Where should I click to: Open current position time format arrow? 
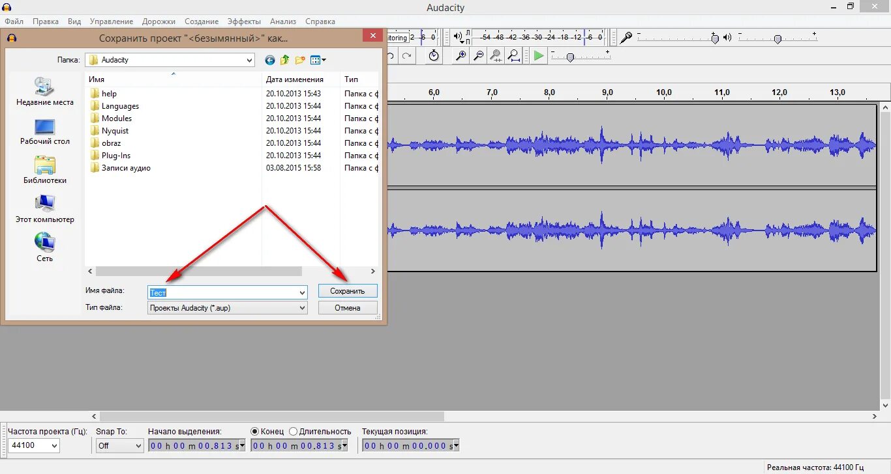tap(455, 446)
